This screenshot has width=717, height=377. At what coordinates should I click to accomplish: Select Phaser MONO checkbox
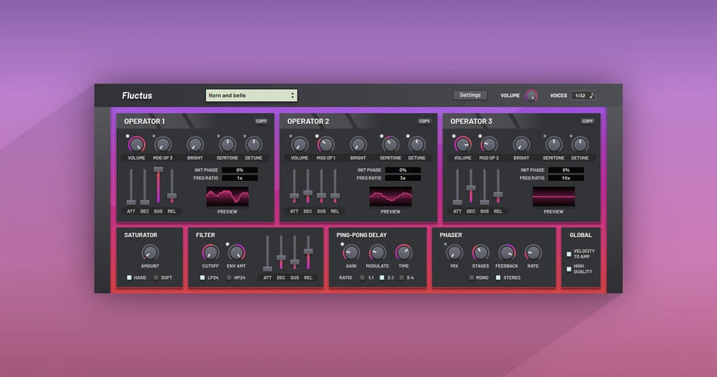471,277
